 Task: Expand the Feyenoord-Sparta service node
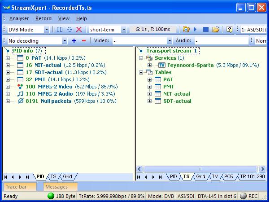coord(150,65)
